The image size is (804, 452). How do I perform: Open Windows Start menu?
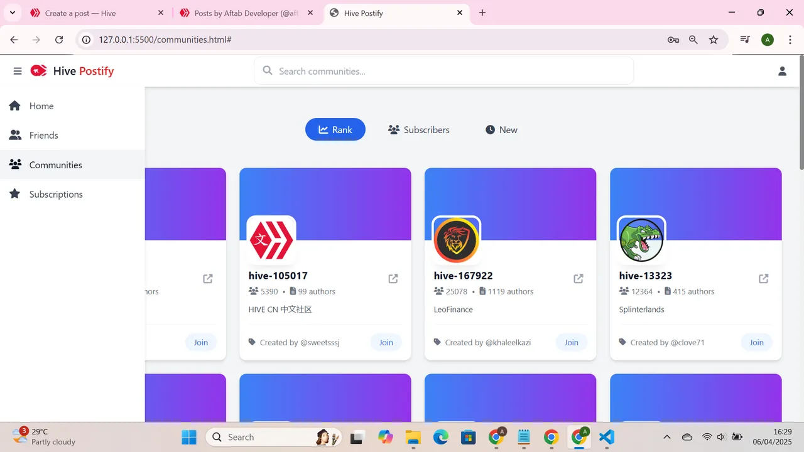(x=189, y=437)
